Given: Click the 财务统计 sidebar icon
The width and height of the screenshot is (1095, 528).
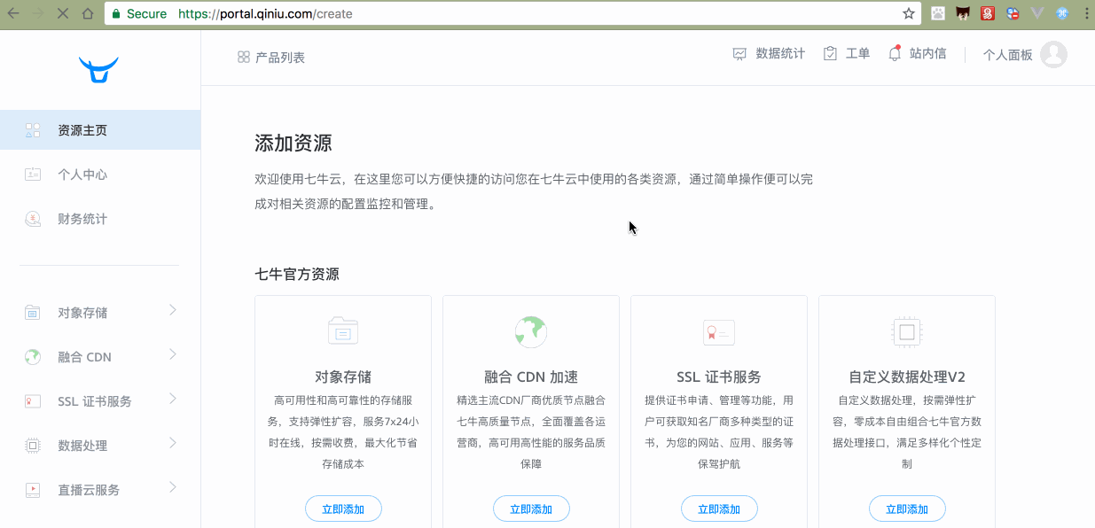Looking at the screenshot, I should pyautogui.click(x=33, y=219).
